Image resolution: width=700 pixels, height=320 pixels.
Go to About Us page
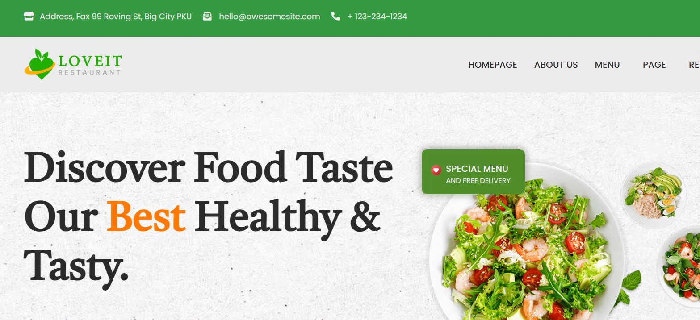pyautogui.click(x=556, y=65)
